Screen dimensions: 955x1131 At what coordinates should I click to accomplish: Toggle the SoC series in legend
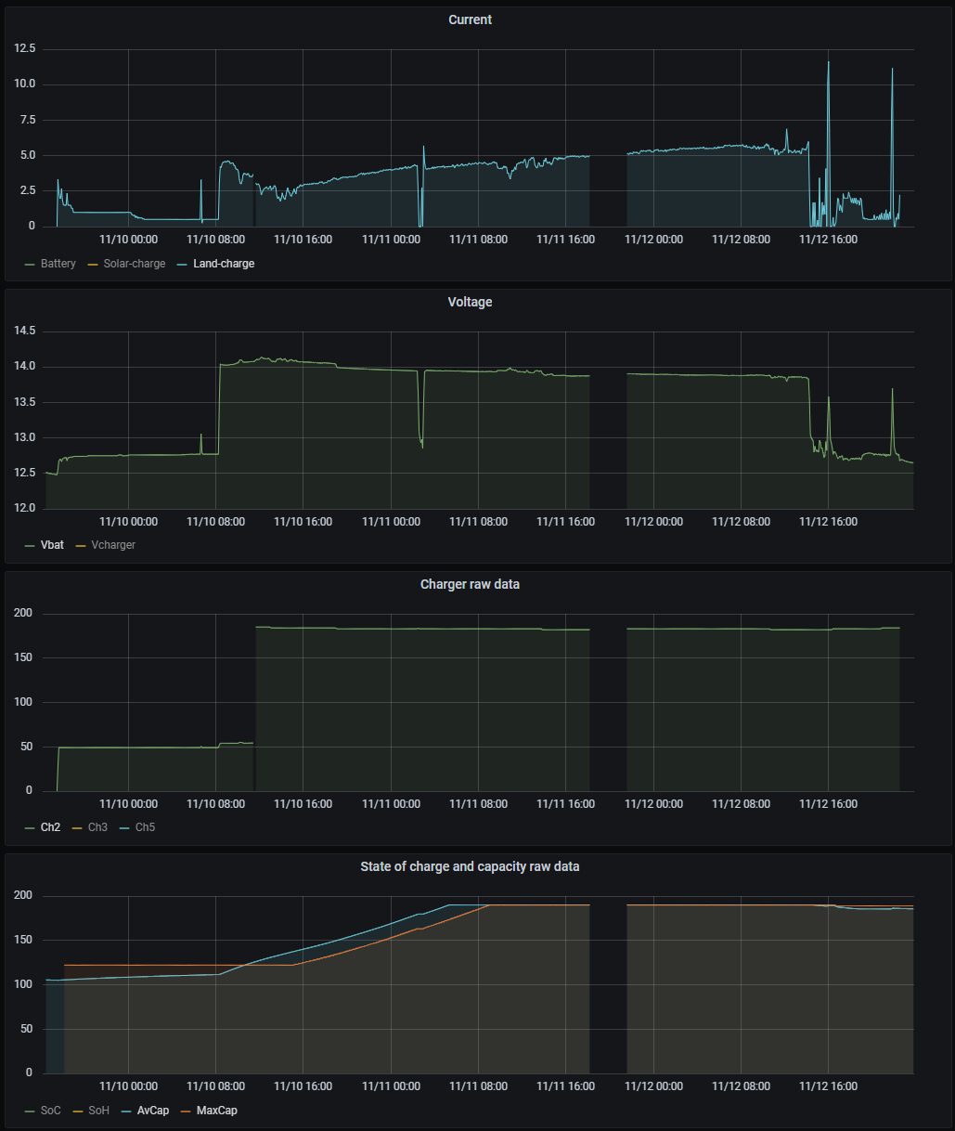(51, 1111)
